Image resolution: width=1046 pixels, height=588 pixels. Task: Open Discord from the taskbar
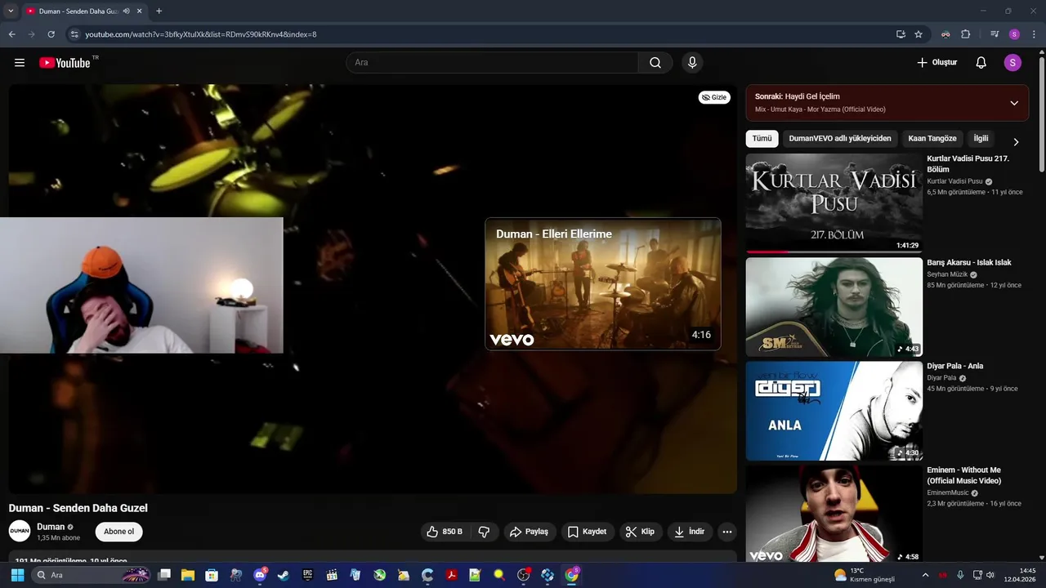coord(261,575)
